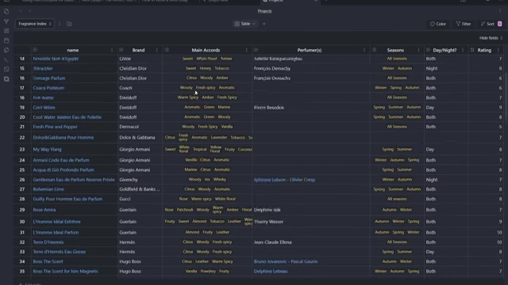Open graph view from the left ribbon
The image size is (508, 285).
click(6, 21)
